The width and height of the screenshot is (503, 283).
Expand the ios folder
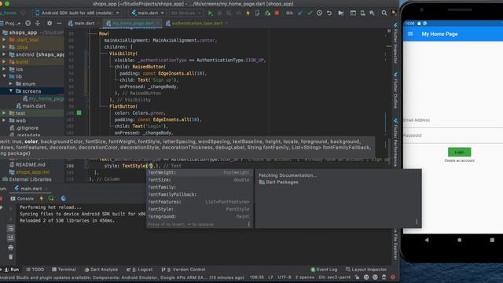coord(4,69)
